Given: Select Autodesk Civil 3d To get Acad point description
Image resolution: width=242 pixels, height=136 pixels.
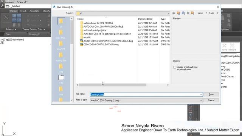Looking at the screenshot, I should pyautogui.click(x=107, y=34).
